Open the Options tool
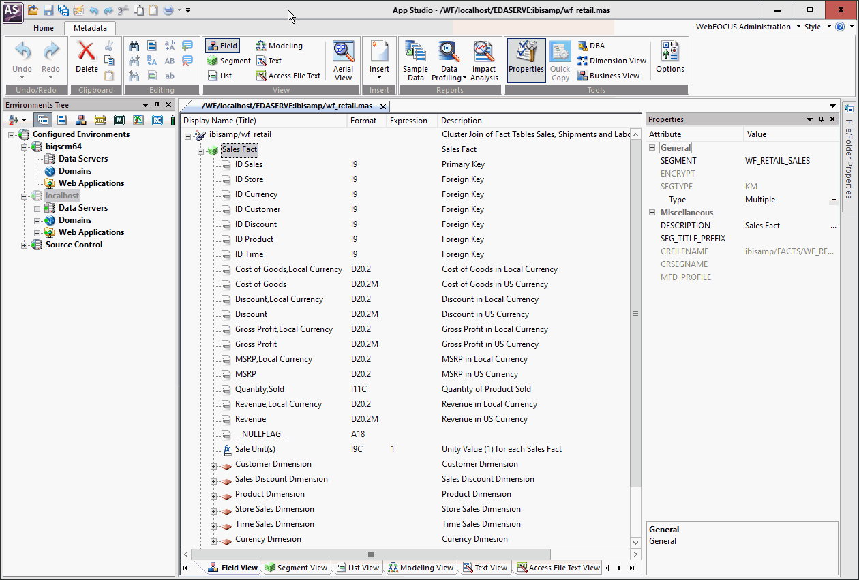Image resolution: width=859 pixels, height=580 pixels. [x=669, y=58]
